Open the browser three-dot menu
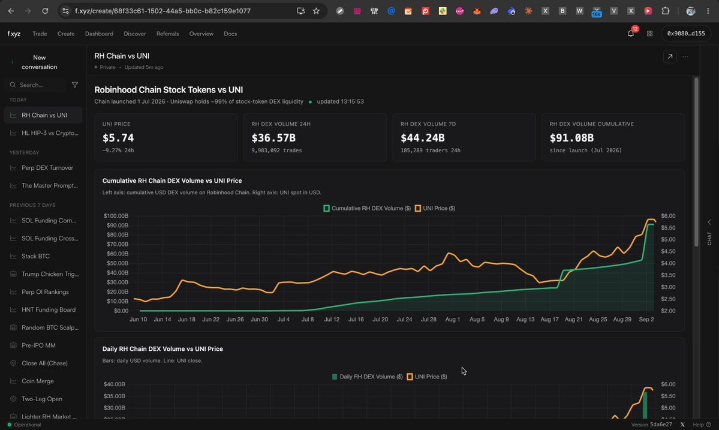 [708, 11]
